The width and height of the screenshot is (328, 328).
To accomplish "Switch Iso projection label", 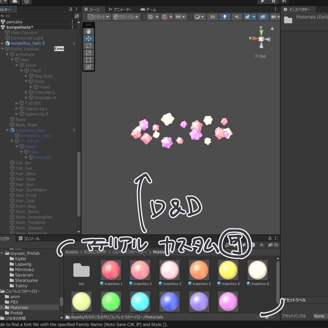I will (261, 56).
